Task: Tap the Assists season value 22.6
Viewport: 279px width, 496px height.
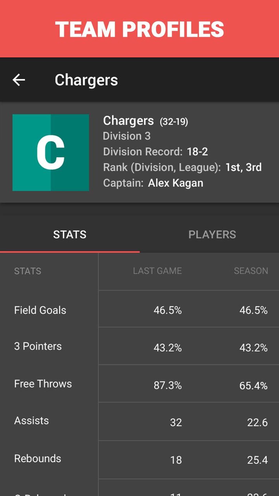Action: (257, 422)
